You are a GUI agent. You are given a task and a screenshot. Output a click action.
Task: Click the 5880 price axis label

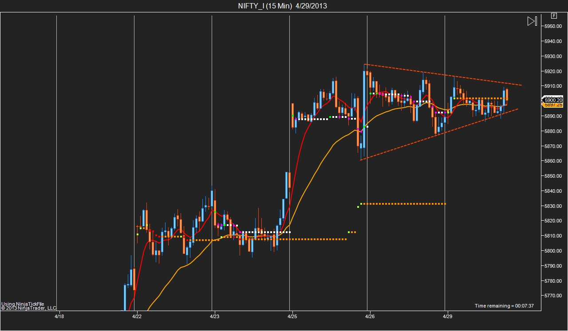(554, 132)
